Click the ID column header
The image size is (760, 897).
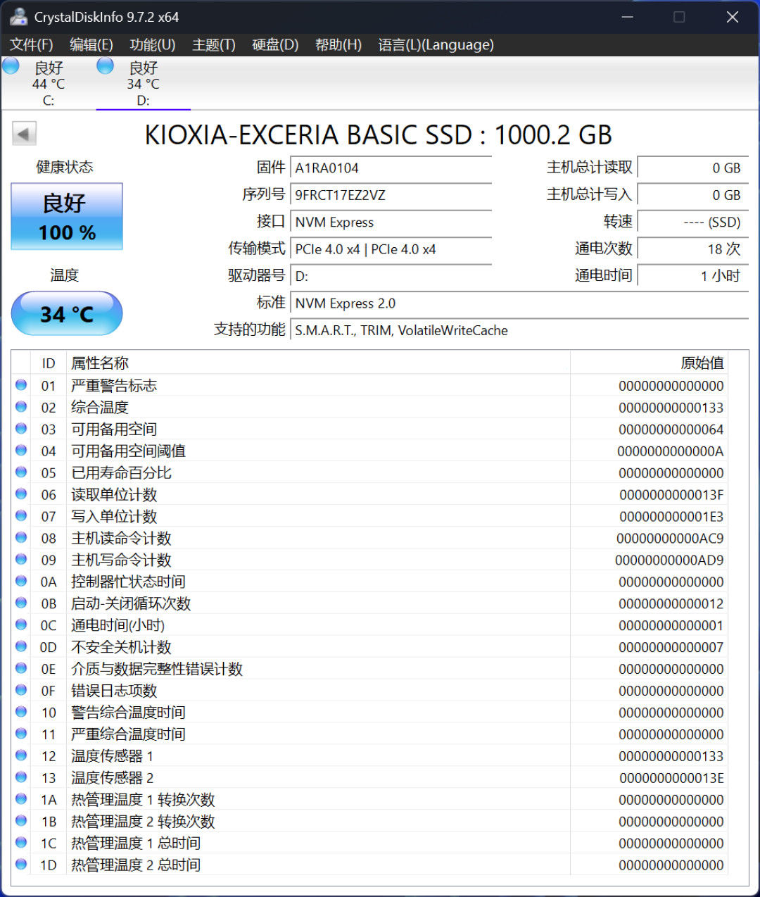tap(49, 363)
